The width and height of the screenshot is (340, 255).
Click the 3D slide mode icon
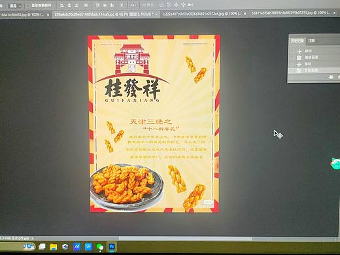click(183, 5)
